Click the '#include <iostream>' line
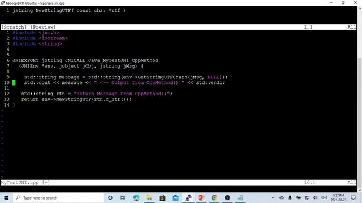Image resolution: width=362 pixels, height=203 pixels. click(40, 38)
